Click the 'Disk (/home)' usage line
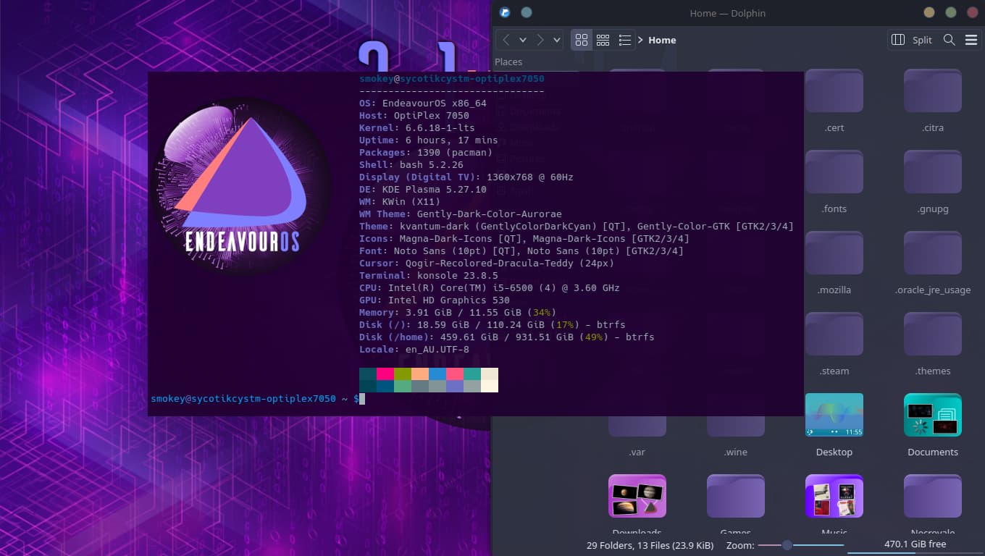 click(507, 337)
